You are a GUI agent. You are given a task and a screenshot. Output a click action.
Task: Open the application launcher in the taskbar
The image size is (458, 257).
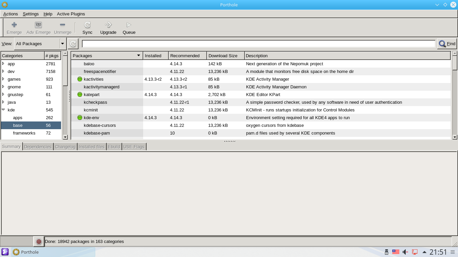pos(5,252)
